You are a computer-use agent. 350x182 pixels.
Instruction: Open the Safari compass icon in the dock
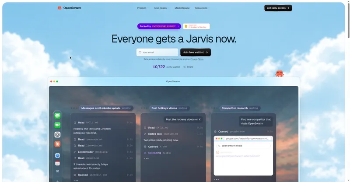coord(57,156)
